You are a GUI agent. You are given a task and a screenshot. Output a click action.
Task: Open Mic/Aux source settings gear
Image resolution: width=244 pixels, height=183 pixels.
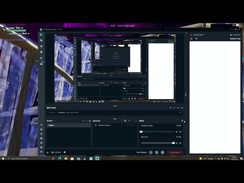(180, 143)
